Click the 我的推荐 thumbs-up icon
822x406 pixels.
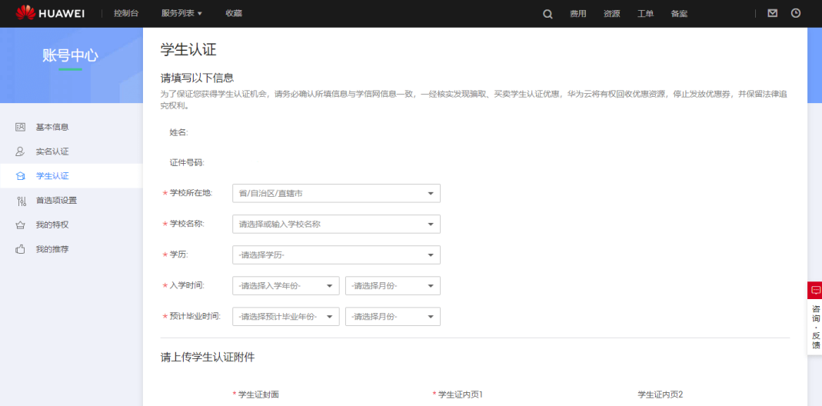click(x=21, y=249)
